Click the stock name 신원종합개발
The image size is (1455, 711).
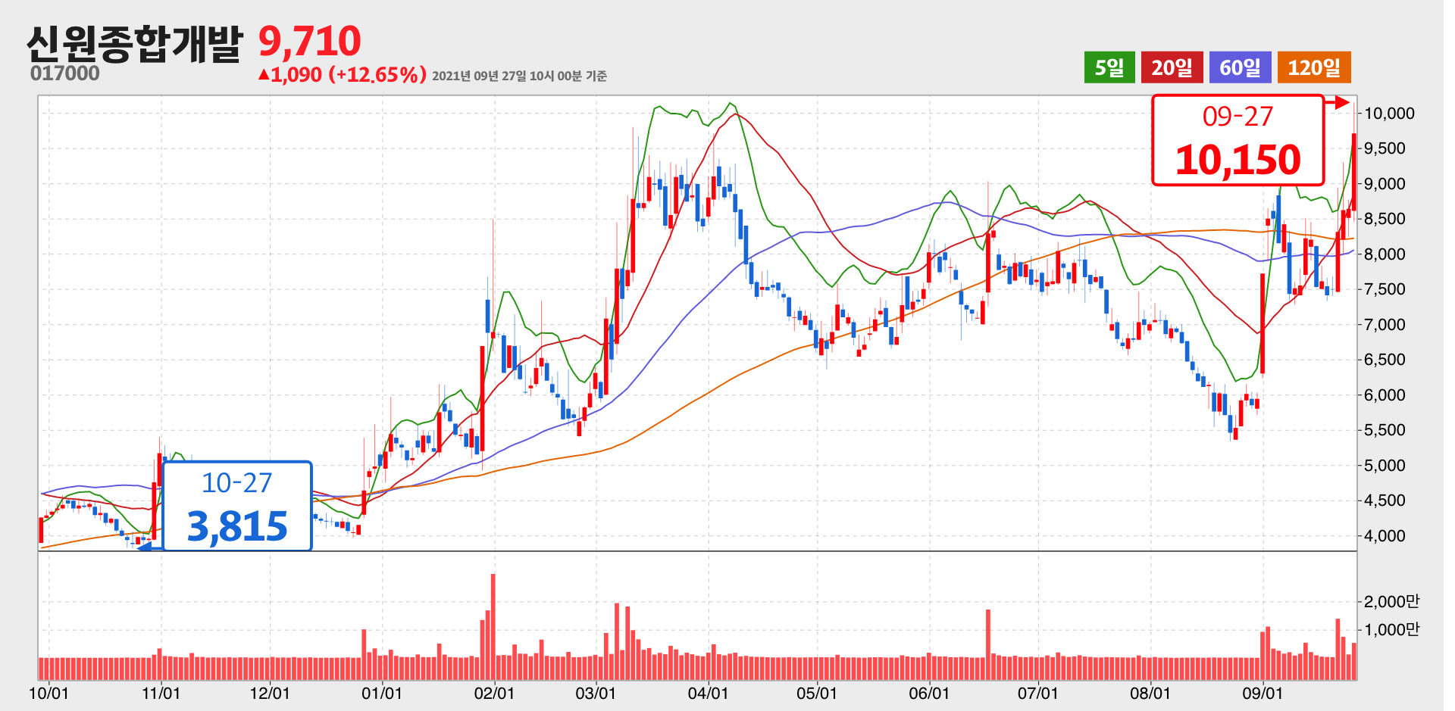point(134,43)
